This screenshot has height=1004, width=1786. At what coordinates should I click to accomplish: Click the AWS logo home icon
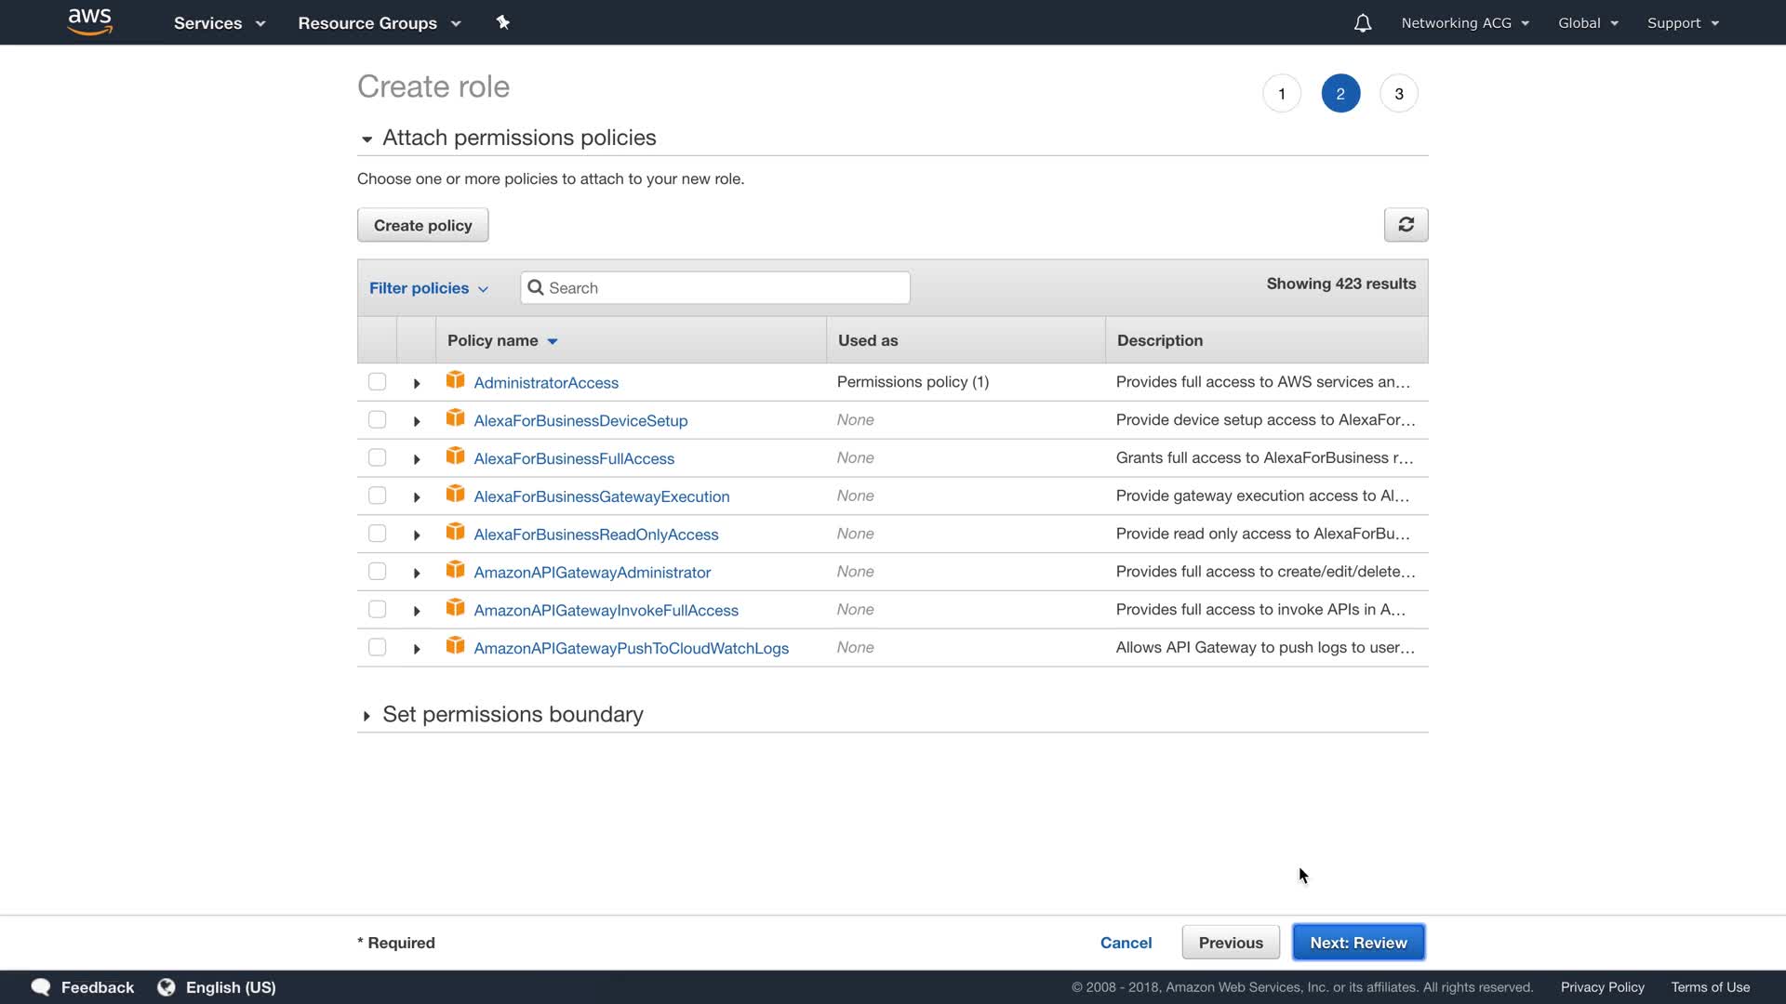90,21
